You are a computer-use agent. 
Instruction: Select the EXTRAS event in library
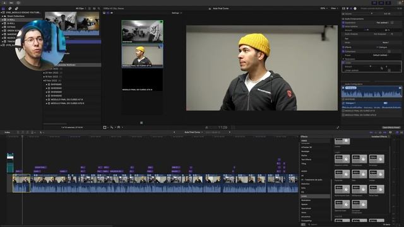tap(11, 27)
